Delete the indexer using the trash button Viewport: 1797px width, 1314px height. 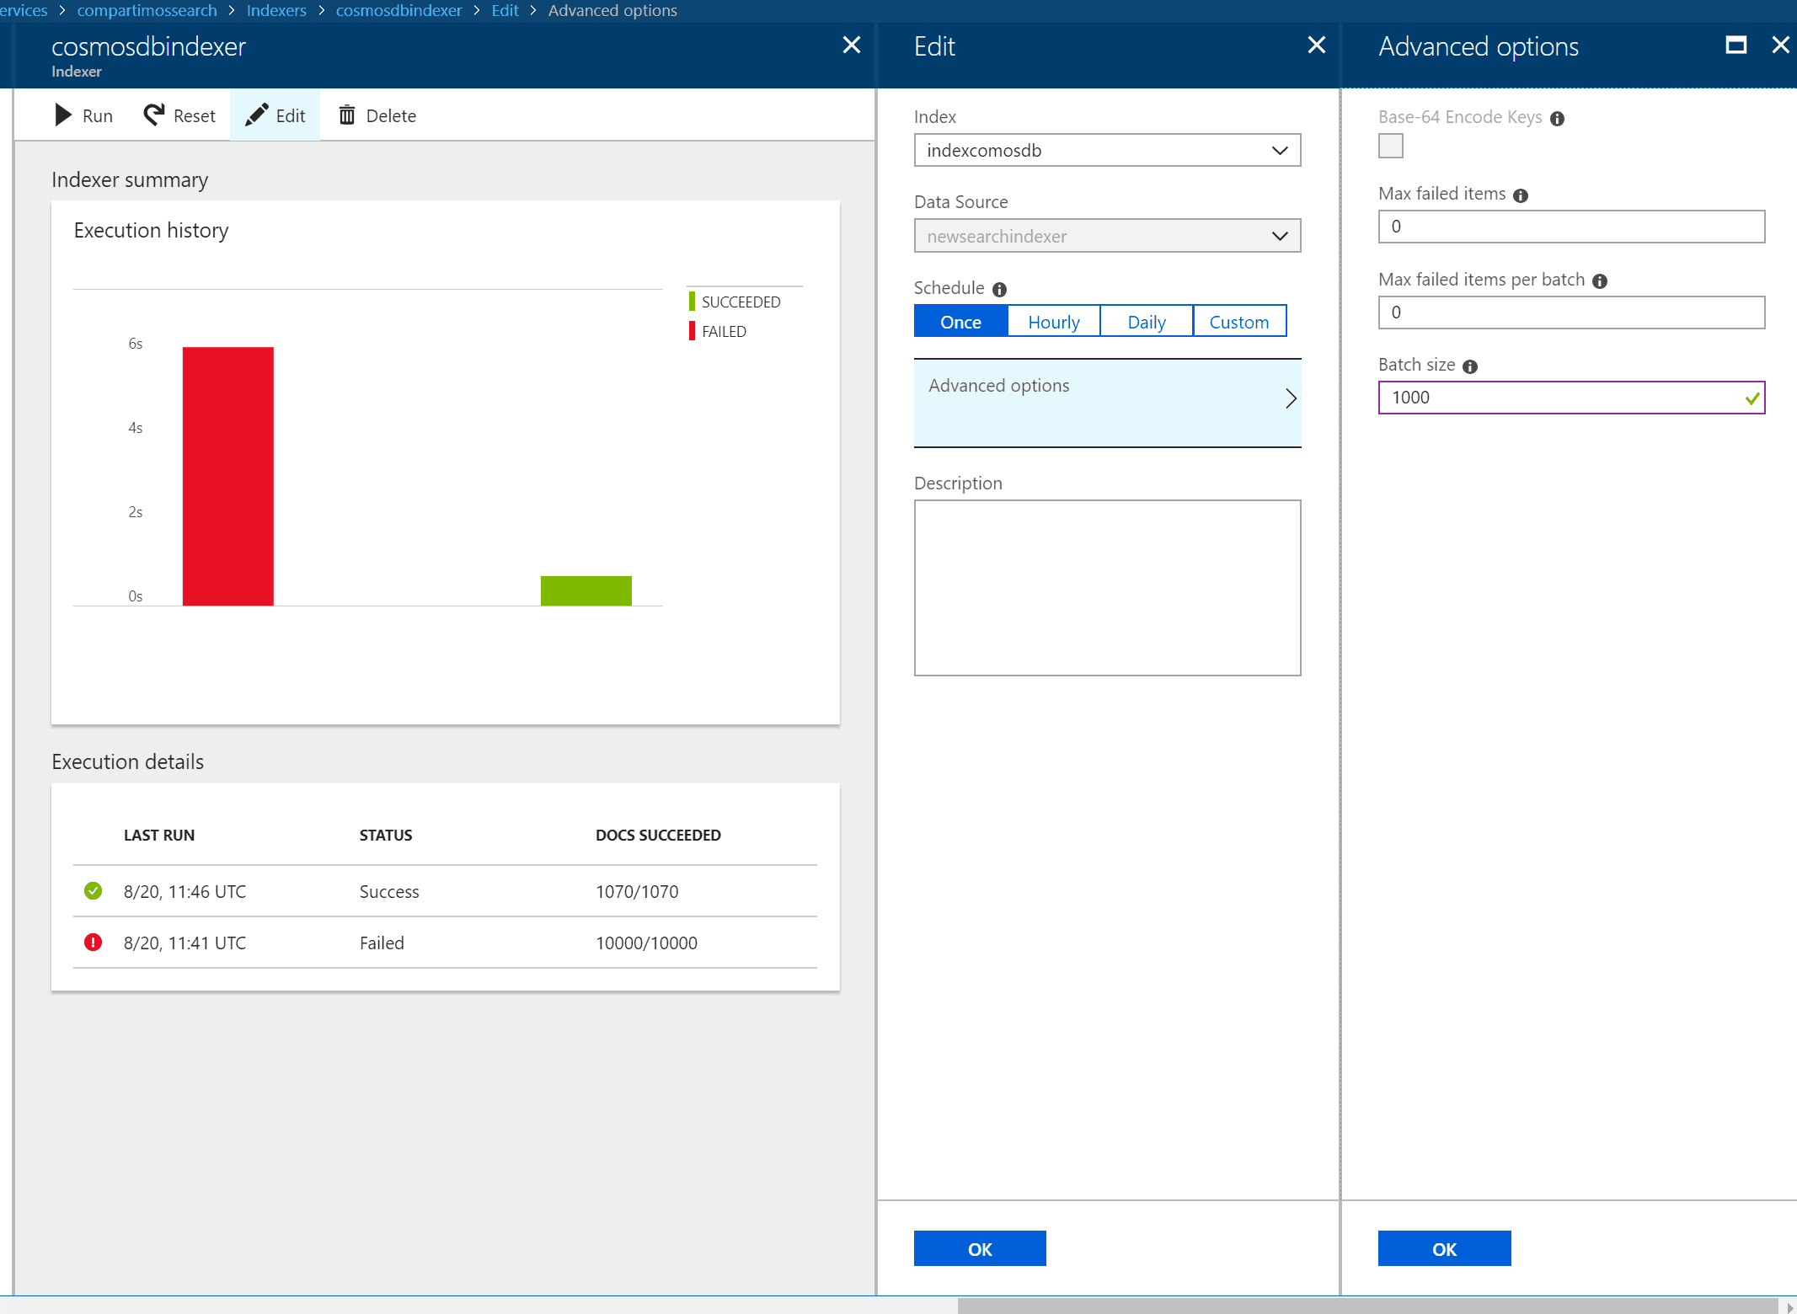click(x=377, y=115)
